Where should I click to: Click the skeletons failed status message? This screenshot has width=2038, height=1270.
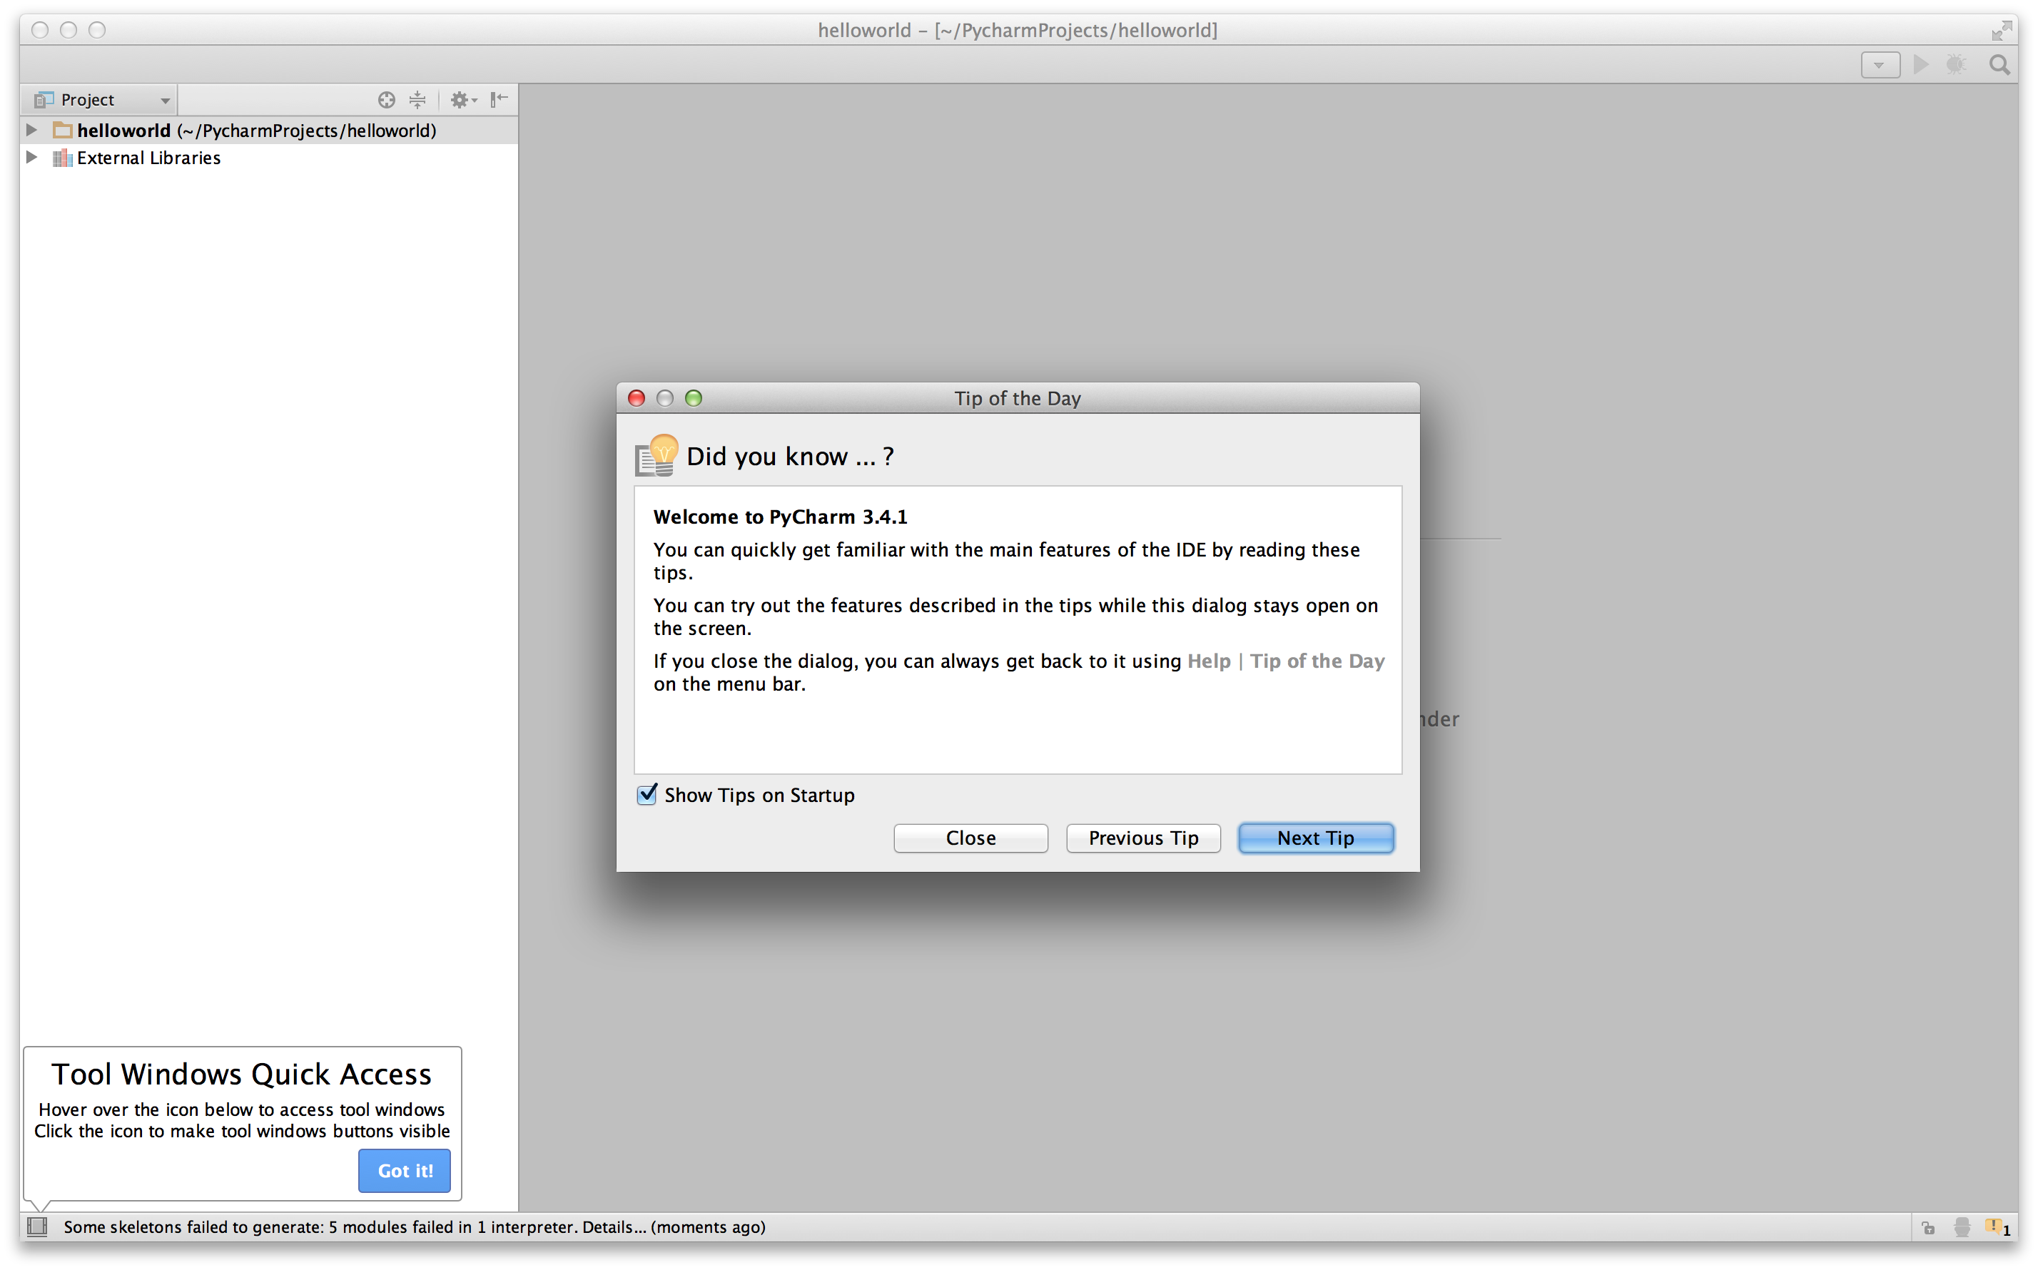pyautogui.click(x=414, y=1227)
